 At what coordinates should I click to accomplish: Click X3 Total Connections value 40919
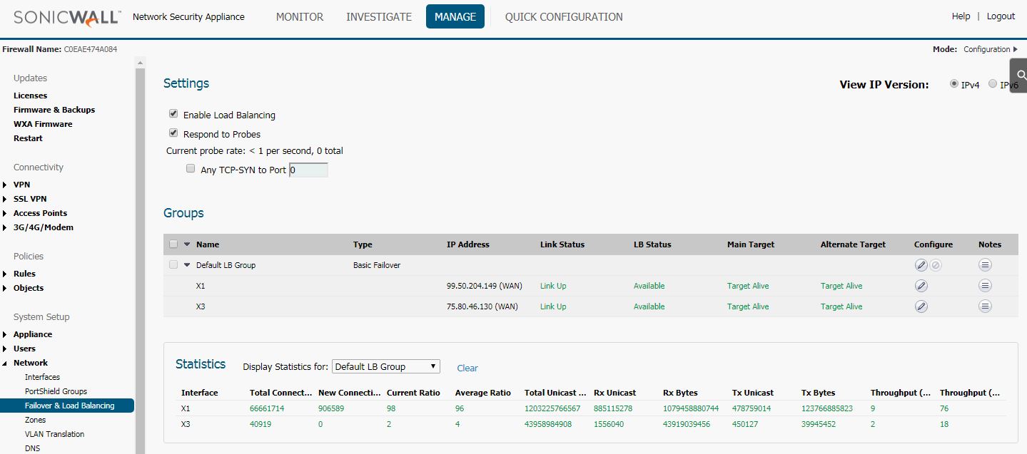pyautogui.click(x=260, y=424)
